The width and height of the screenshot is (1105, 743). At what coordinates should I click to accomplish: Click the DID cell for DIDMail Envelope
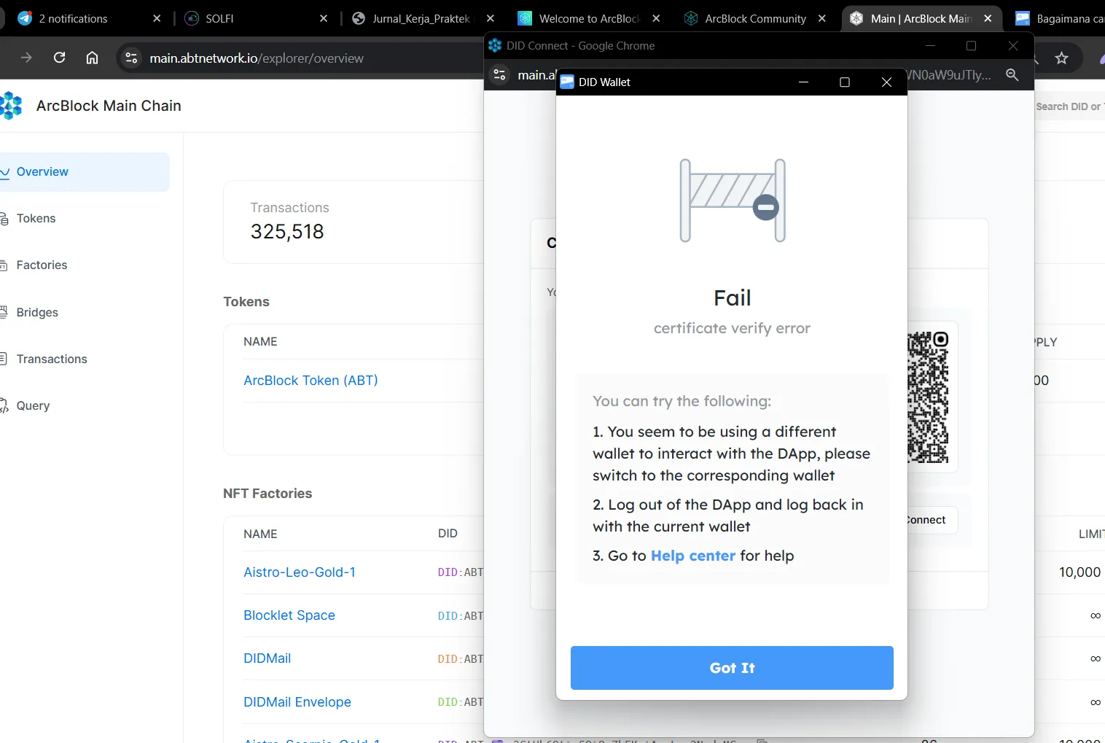point(461,702)
